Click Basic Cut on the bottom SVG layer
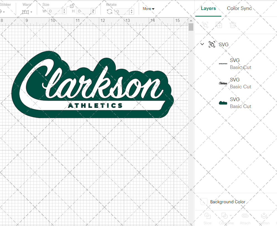 click(x=241, y=106)
